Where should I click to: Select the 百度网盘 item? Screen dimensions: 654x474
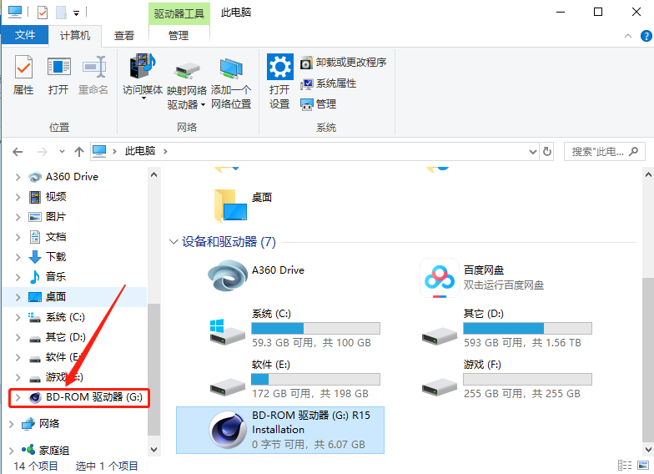[x=482, y=277]
